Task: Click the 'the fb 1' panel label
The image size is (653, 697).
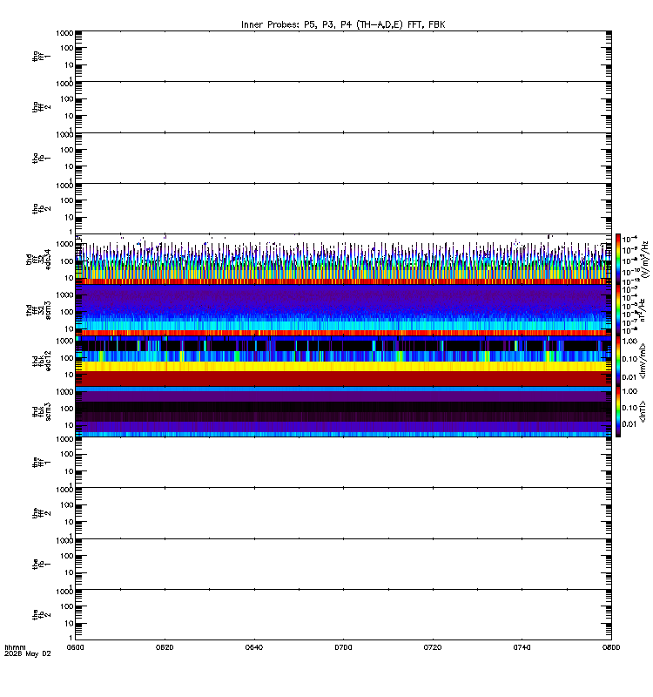Action: click(x=41, y=564)
